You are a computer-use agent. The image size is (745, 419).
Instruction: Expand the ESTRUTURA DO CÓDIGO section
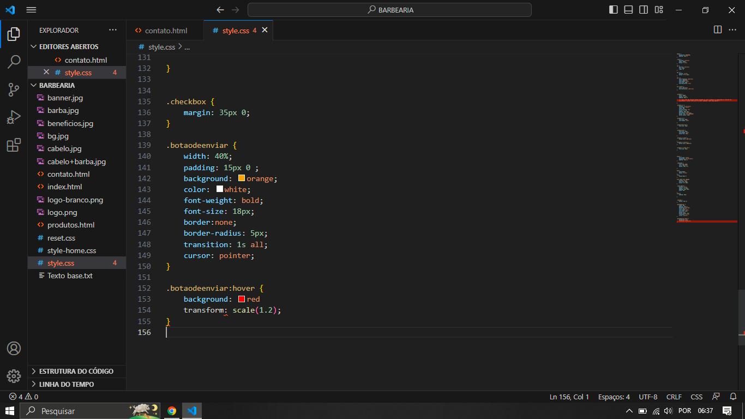pos(77,371)
